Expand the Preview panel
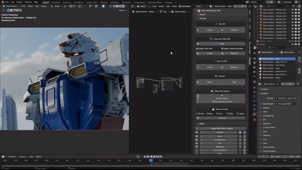This screenshot has width=302, height=170. click(260, 89)
